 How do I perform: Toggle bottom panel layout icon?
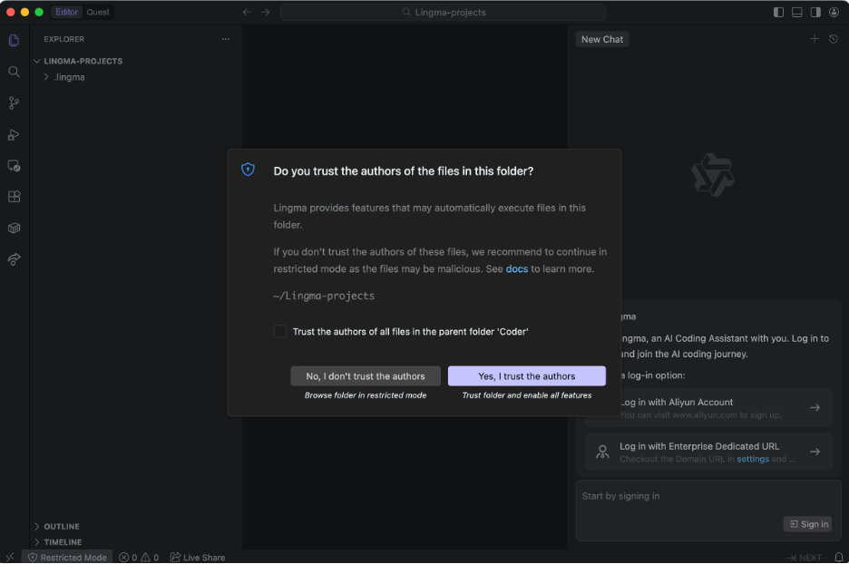pyautogui.click(x=797, y=12)
